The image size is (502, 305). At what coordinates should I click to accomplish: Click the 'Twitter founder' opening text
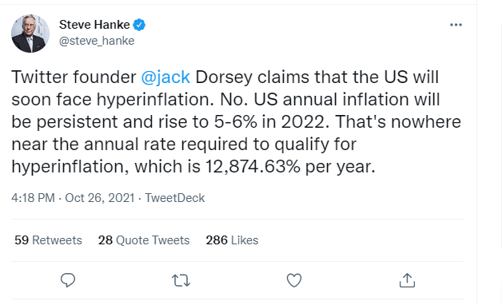(74, 77)
